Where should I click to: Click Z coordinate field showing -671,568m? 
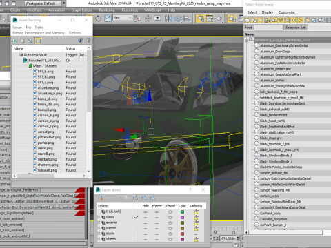228,238
